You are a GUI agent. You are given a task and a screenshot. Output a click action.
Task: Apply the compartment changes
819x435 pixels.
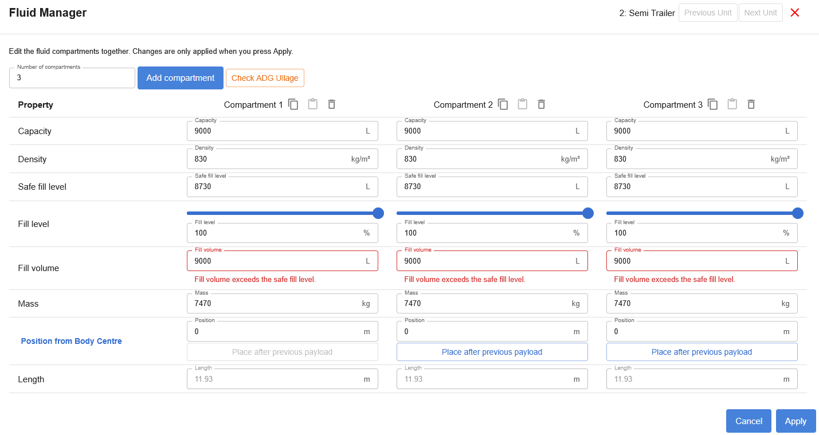coord(796,421)
